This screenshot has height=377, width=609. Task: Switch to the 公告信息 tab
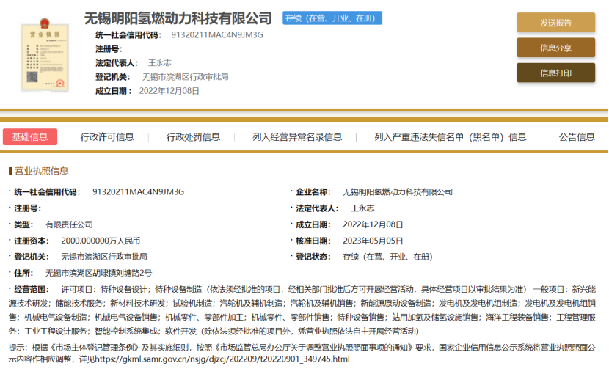(577, 137)
